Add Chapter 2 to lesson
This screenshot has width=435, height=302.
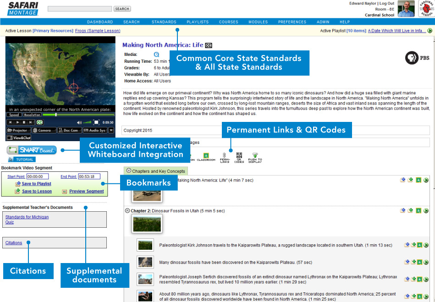coord(411,211)
